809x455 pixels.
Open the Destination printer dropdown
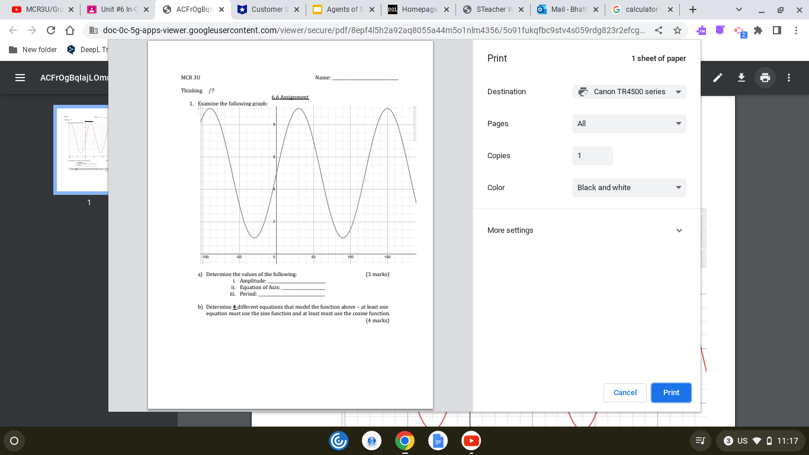tap(629, 92)
